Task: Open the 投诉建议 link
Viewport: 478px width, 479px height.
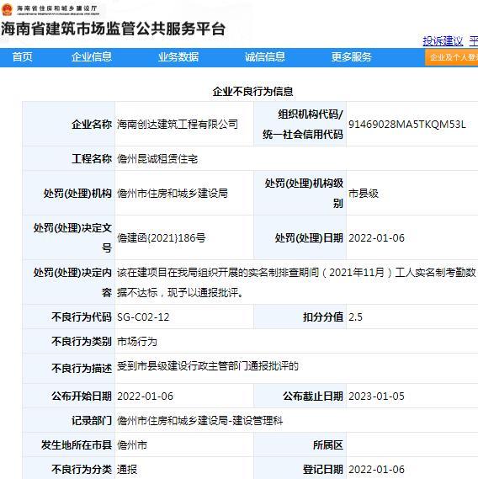Action: click(443, 41)
